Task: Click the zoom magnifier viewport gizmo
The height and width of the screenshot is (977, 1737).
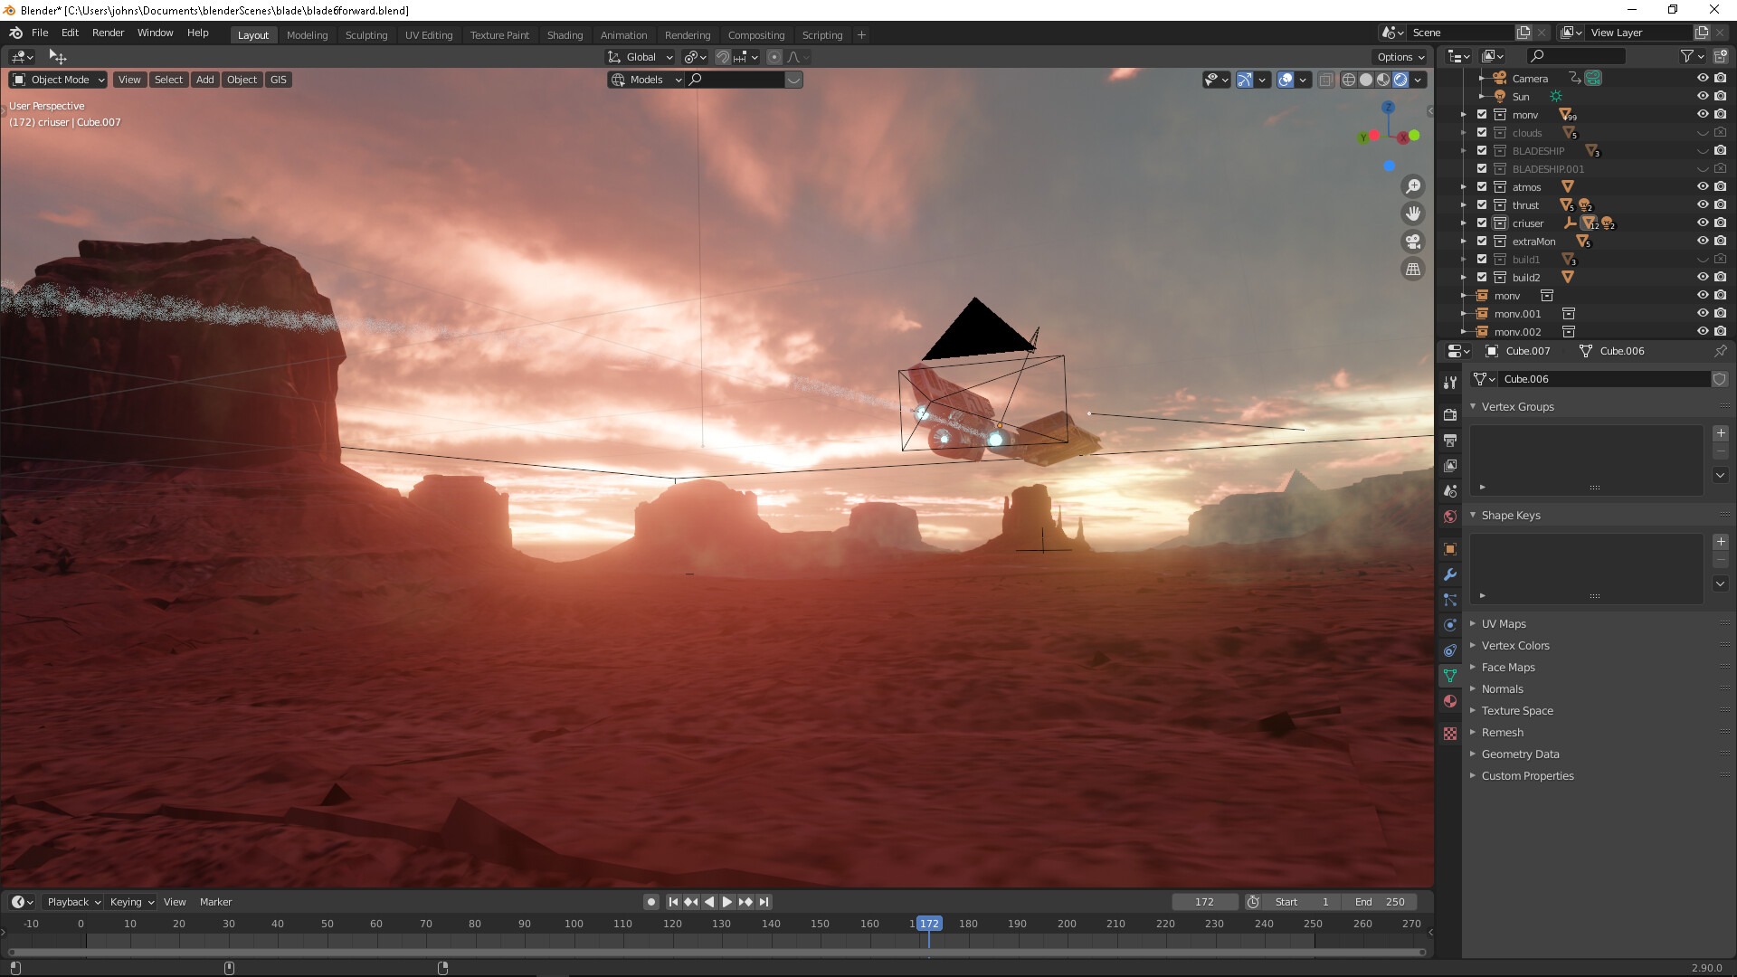Action: tap(1412, 186)
